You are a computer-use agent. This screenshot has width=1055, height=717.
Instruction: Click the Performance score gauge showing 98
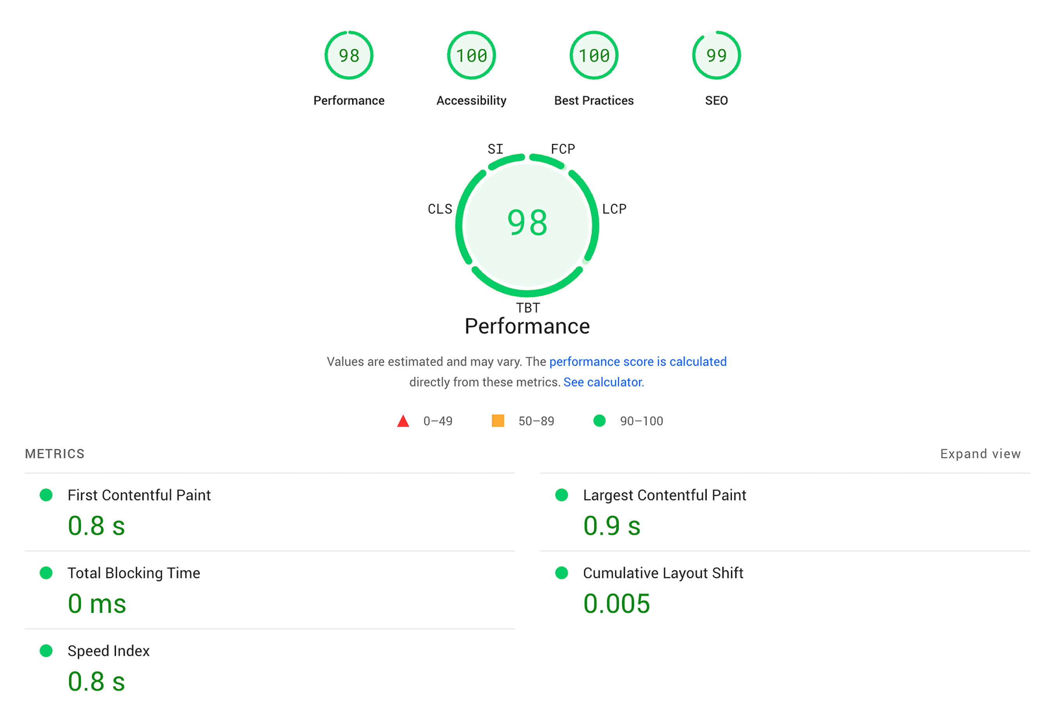pyautogui.click(x=349, y=55)
